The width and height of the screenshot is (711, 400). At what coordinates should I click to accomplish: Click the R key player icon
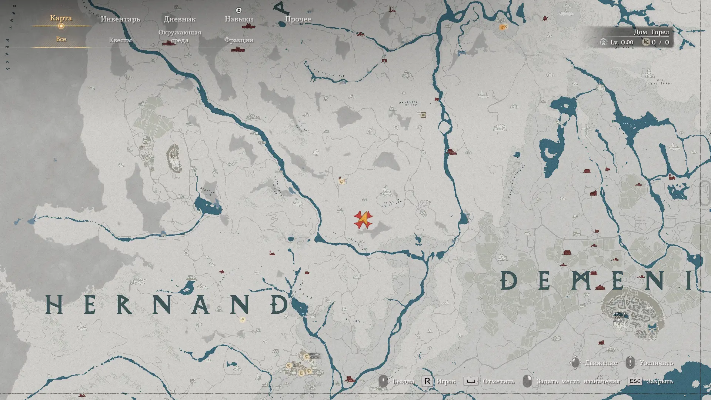point(427,381)
